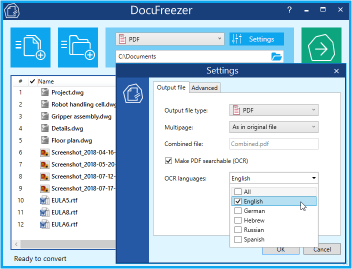Start conversion with the green arrow button
Viewport: 352px width, 269px height.
pos(321,45)
